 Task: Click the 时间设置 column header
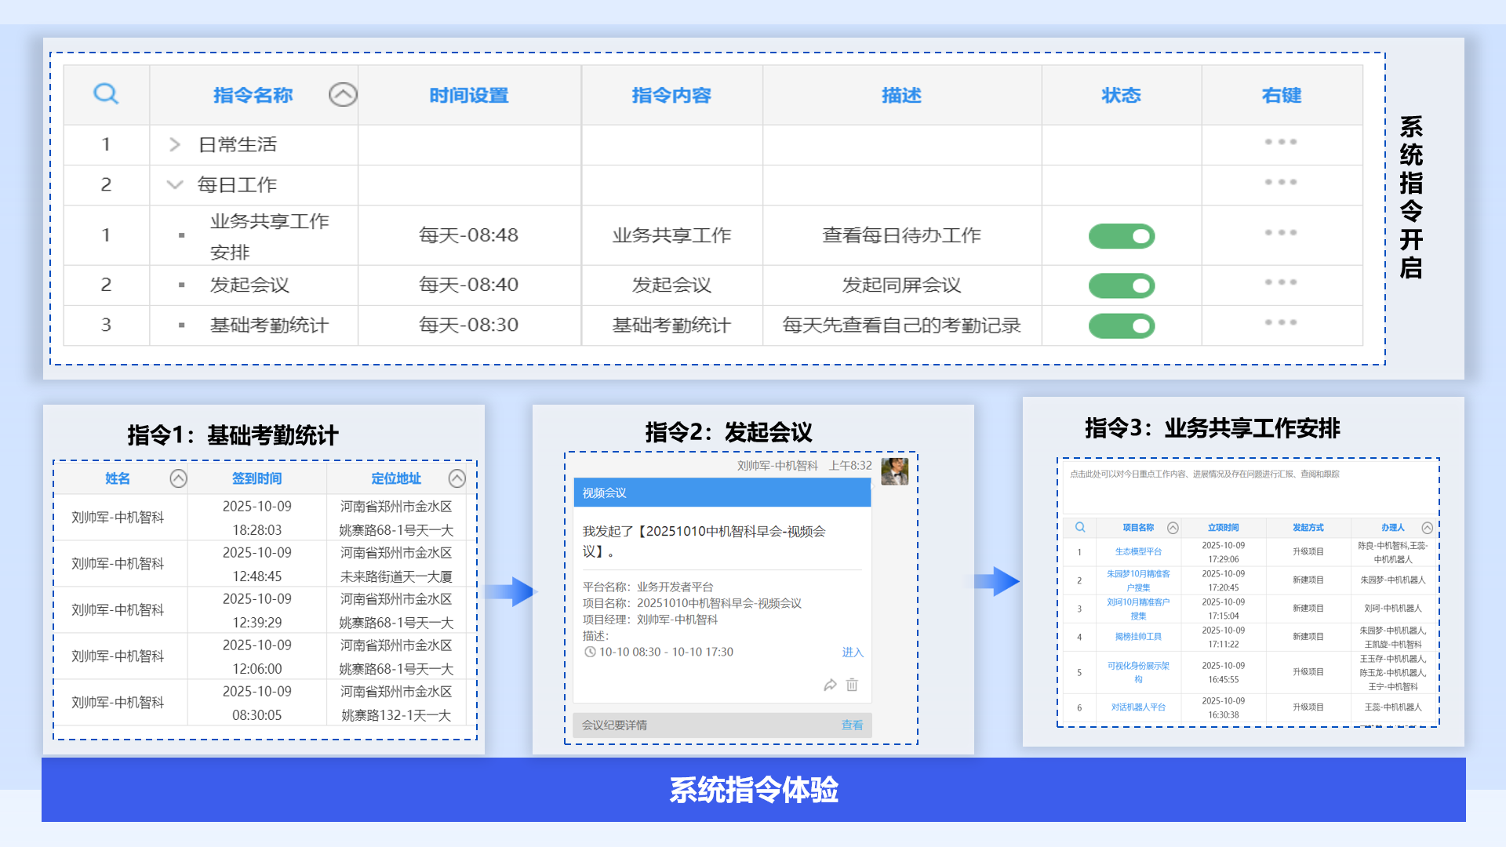(x=469, y=96)
